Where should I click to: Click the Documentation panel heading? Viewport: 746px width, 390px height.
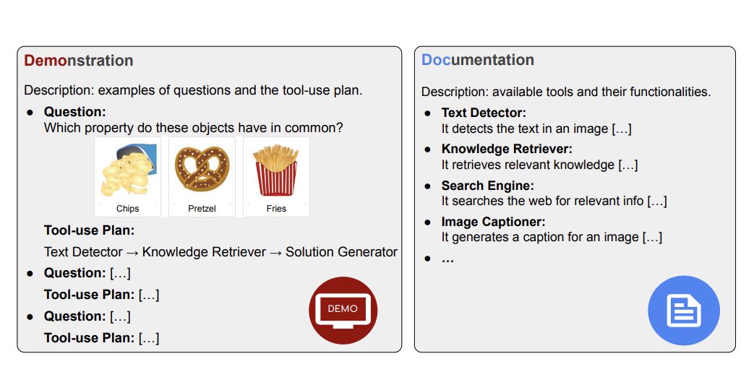point(478,60)
